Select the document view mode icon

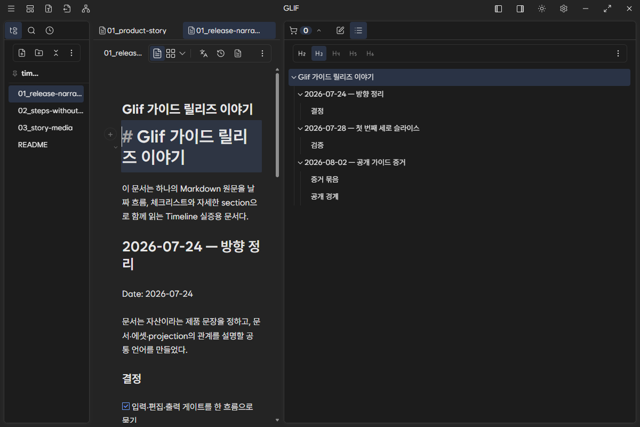pos(157,53)
